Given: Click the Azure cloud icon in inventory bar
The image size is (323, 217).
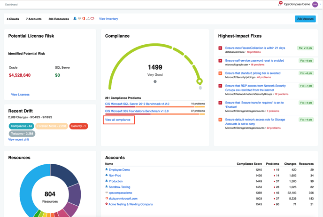Looking at the screenshot, I should (75, 18).
